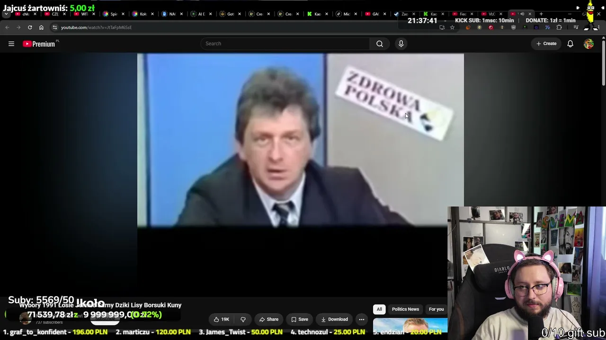The width and height of the screenshot is (606, 340).
Task: Share the video
Action: tap(269, 319)
